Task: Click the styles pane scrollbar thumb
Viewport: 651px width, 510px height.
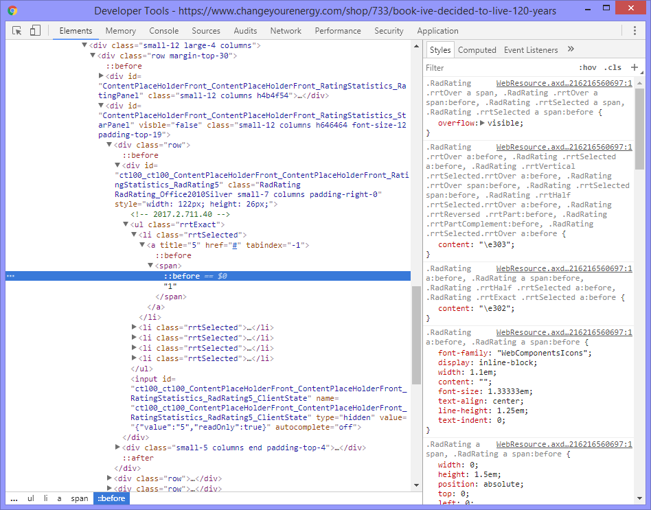Action: pyautogui.click(x=639, y=128)
